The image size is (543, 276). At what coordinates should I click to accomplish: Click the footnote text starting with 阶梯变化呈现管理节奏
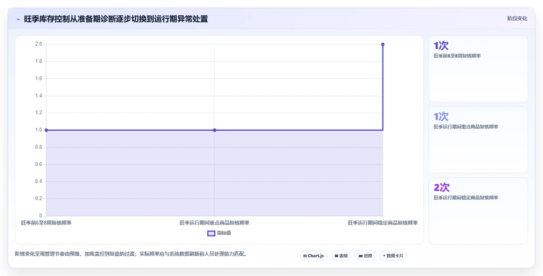[x=131, y=254]
